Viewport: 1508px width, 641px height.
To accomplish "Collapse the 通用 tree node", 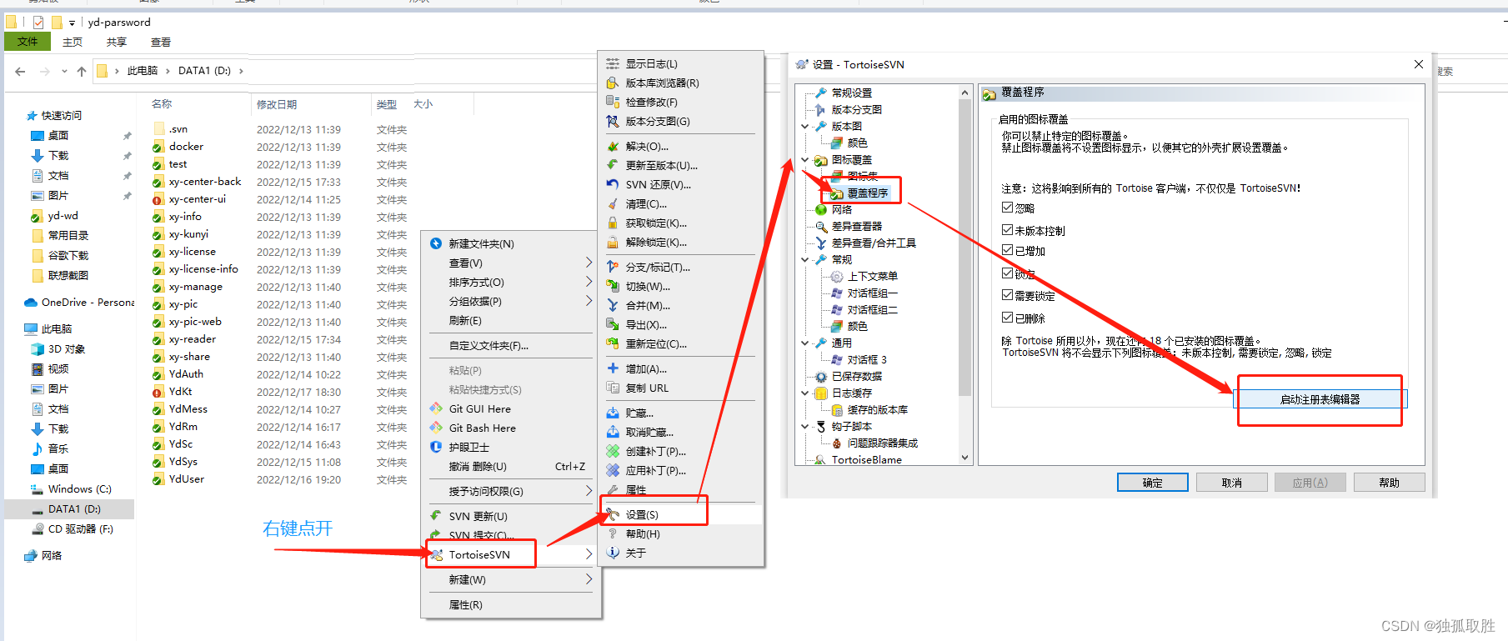I will [x=804, y=343].
